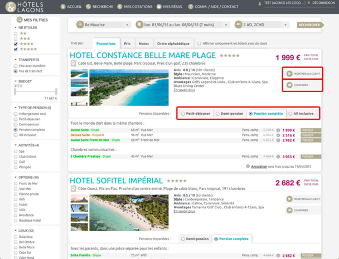Click the Mes Cotations icon
The height and width of the screenshot is (259, 339).
coord(121,7)
